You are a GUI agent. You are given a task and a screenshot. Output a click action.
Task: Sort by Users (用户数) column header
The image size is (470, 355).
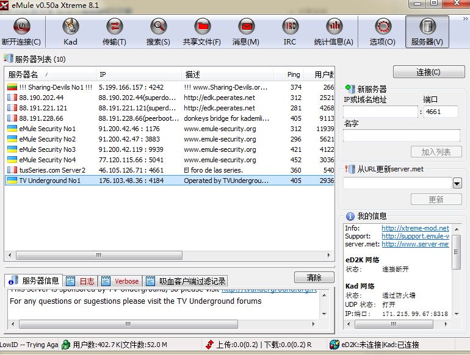(319, 74)
